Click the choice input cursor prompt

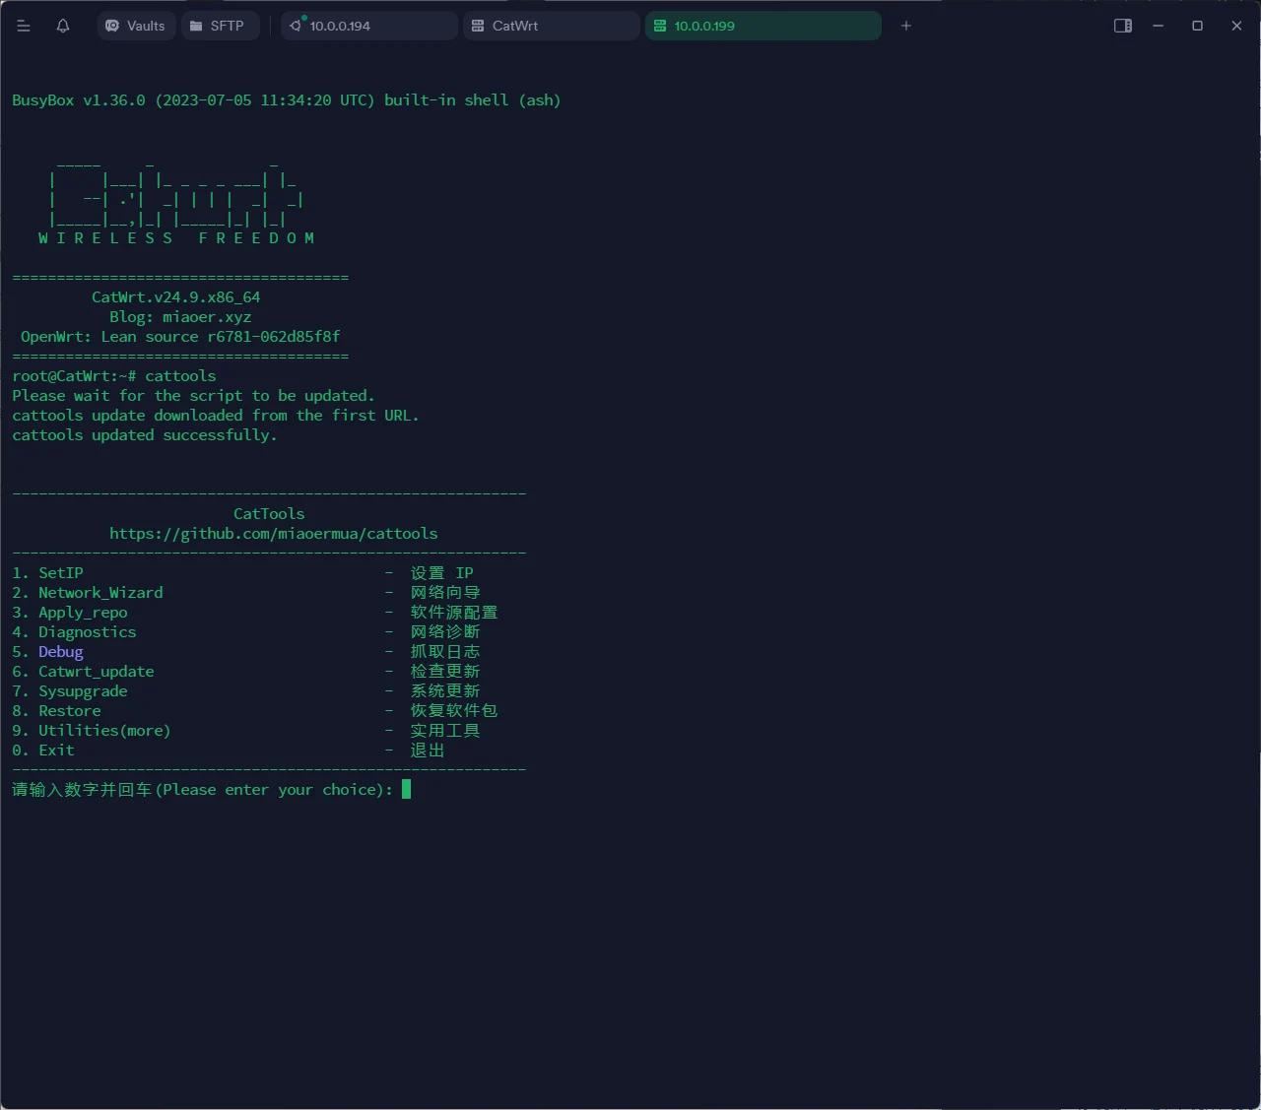[406, 789]
